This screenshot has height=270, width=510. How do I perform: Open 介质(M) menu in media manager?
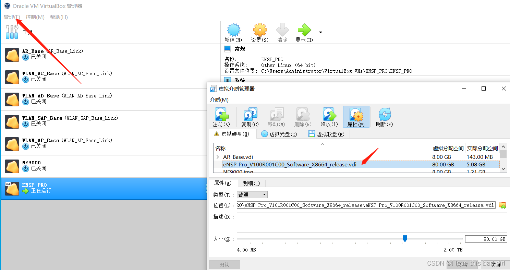click(219, 99)
